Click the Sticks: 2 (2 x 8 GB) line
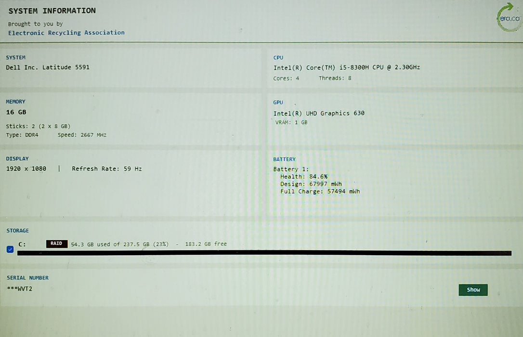The width and height of the screenshot is (523, 337). [38, 126]
